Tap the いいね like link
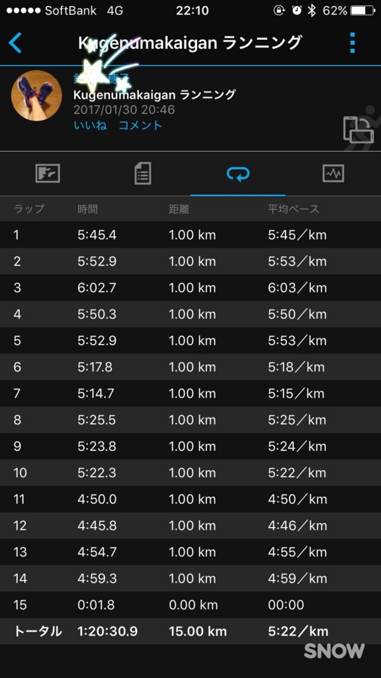Viewport: 381px width, 678px height. (x=90, y=125)
